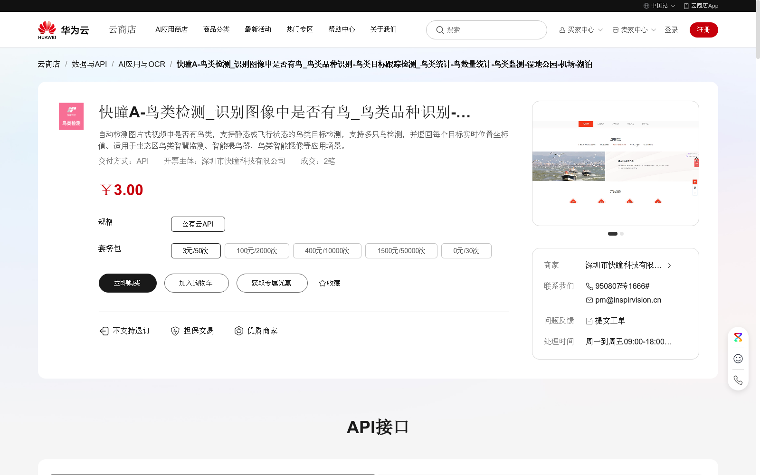Switch to first carousel slide indicator
This screenshot has width=760, height=475.
613,234
